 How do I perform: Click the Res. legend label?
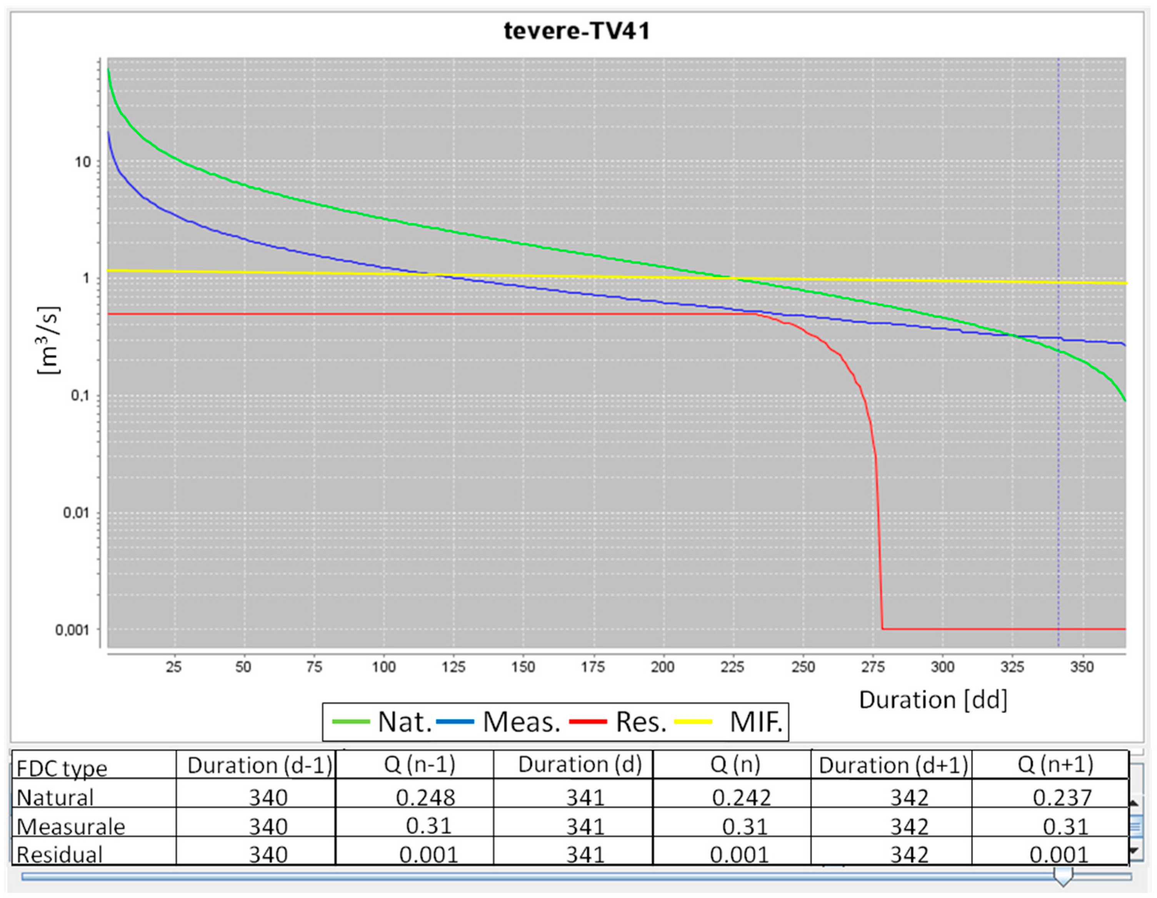pyautogui.click(x=641, y=721)
